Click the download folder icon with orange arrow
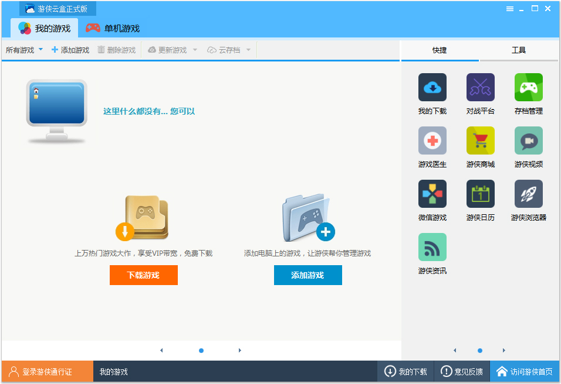Viewport: 561px width, 384px height. 143,218
